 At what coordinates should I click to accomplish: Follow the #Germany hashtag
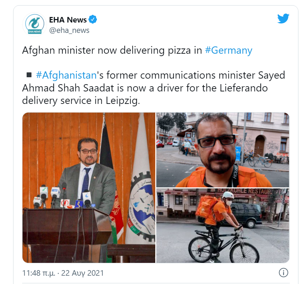click(x=229, y=51)
